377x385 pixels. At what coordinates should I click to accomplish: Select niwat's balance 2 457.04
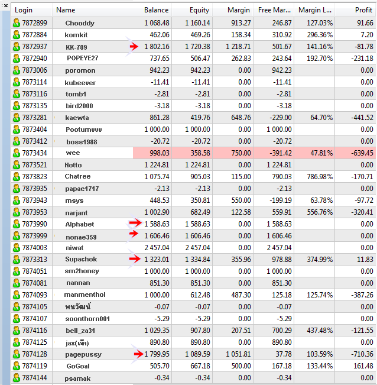(x=157, y=248)
